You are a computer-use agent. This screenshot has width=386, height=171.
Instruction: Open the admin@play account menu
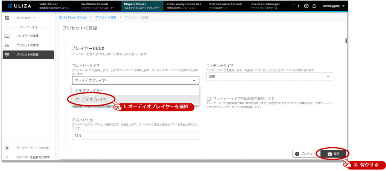pyautogui.click(x=334, y=6)
